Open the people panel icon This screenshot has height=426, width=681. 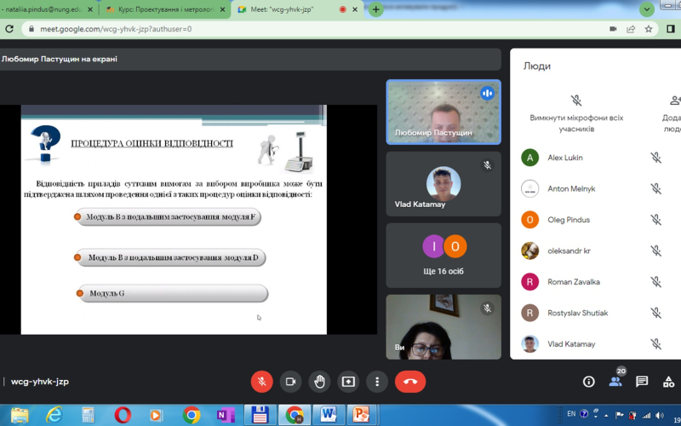point(615,382)
